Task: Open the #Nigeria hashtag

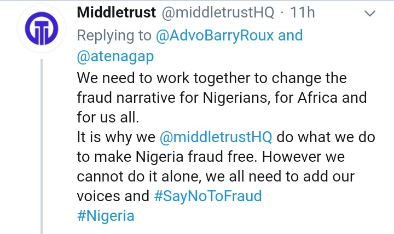Action: click(106, 215)
